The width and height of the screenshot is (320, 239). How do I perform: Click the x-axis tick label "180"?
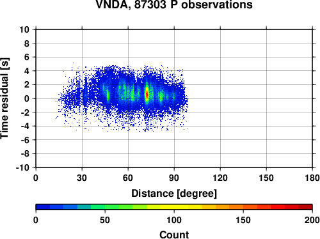coord(312,178)
